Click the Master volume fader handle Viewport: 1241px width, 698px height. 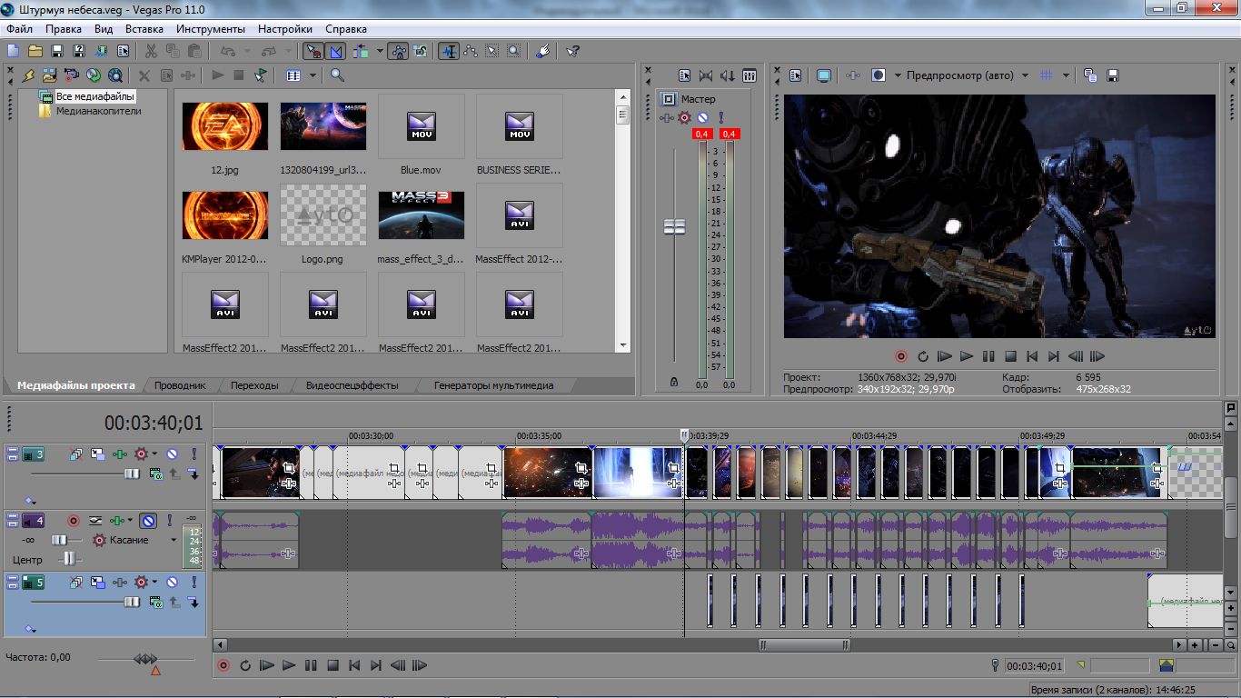[674, 226]
